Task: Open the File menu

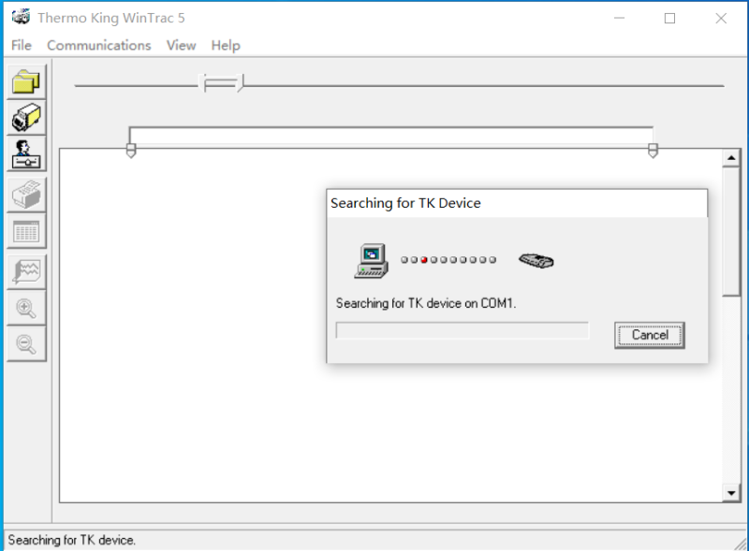Action: pyautogui.click(x=21, y=45)
